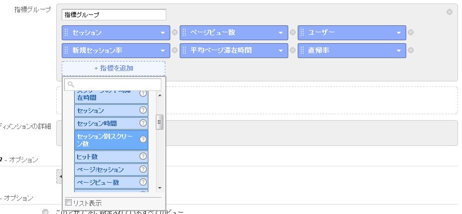462x214 pixels.
Task: Click the search magnifier icon
Action: (70, 85)
